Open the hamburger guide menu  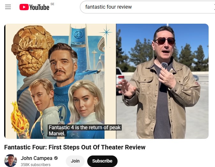tap(8, 7)
